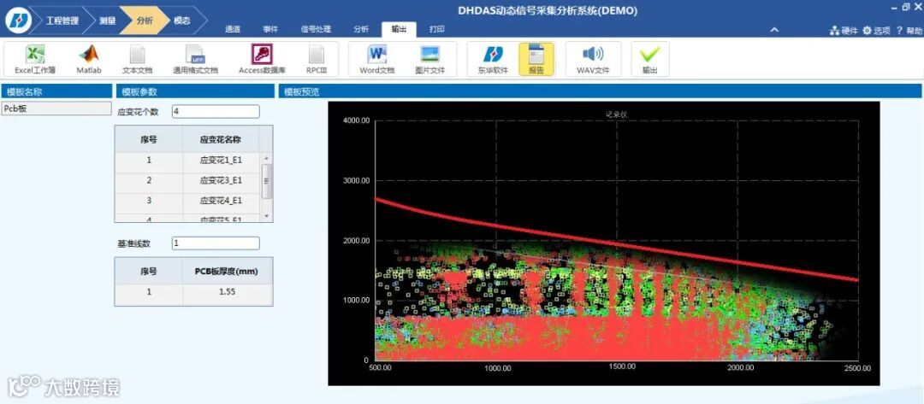The image size is (924, 404).
Task: Open the 模态 workflow step
Action: pos(182,20)
